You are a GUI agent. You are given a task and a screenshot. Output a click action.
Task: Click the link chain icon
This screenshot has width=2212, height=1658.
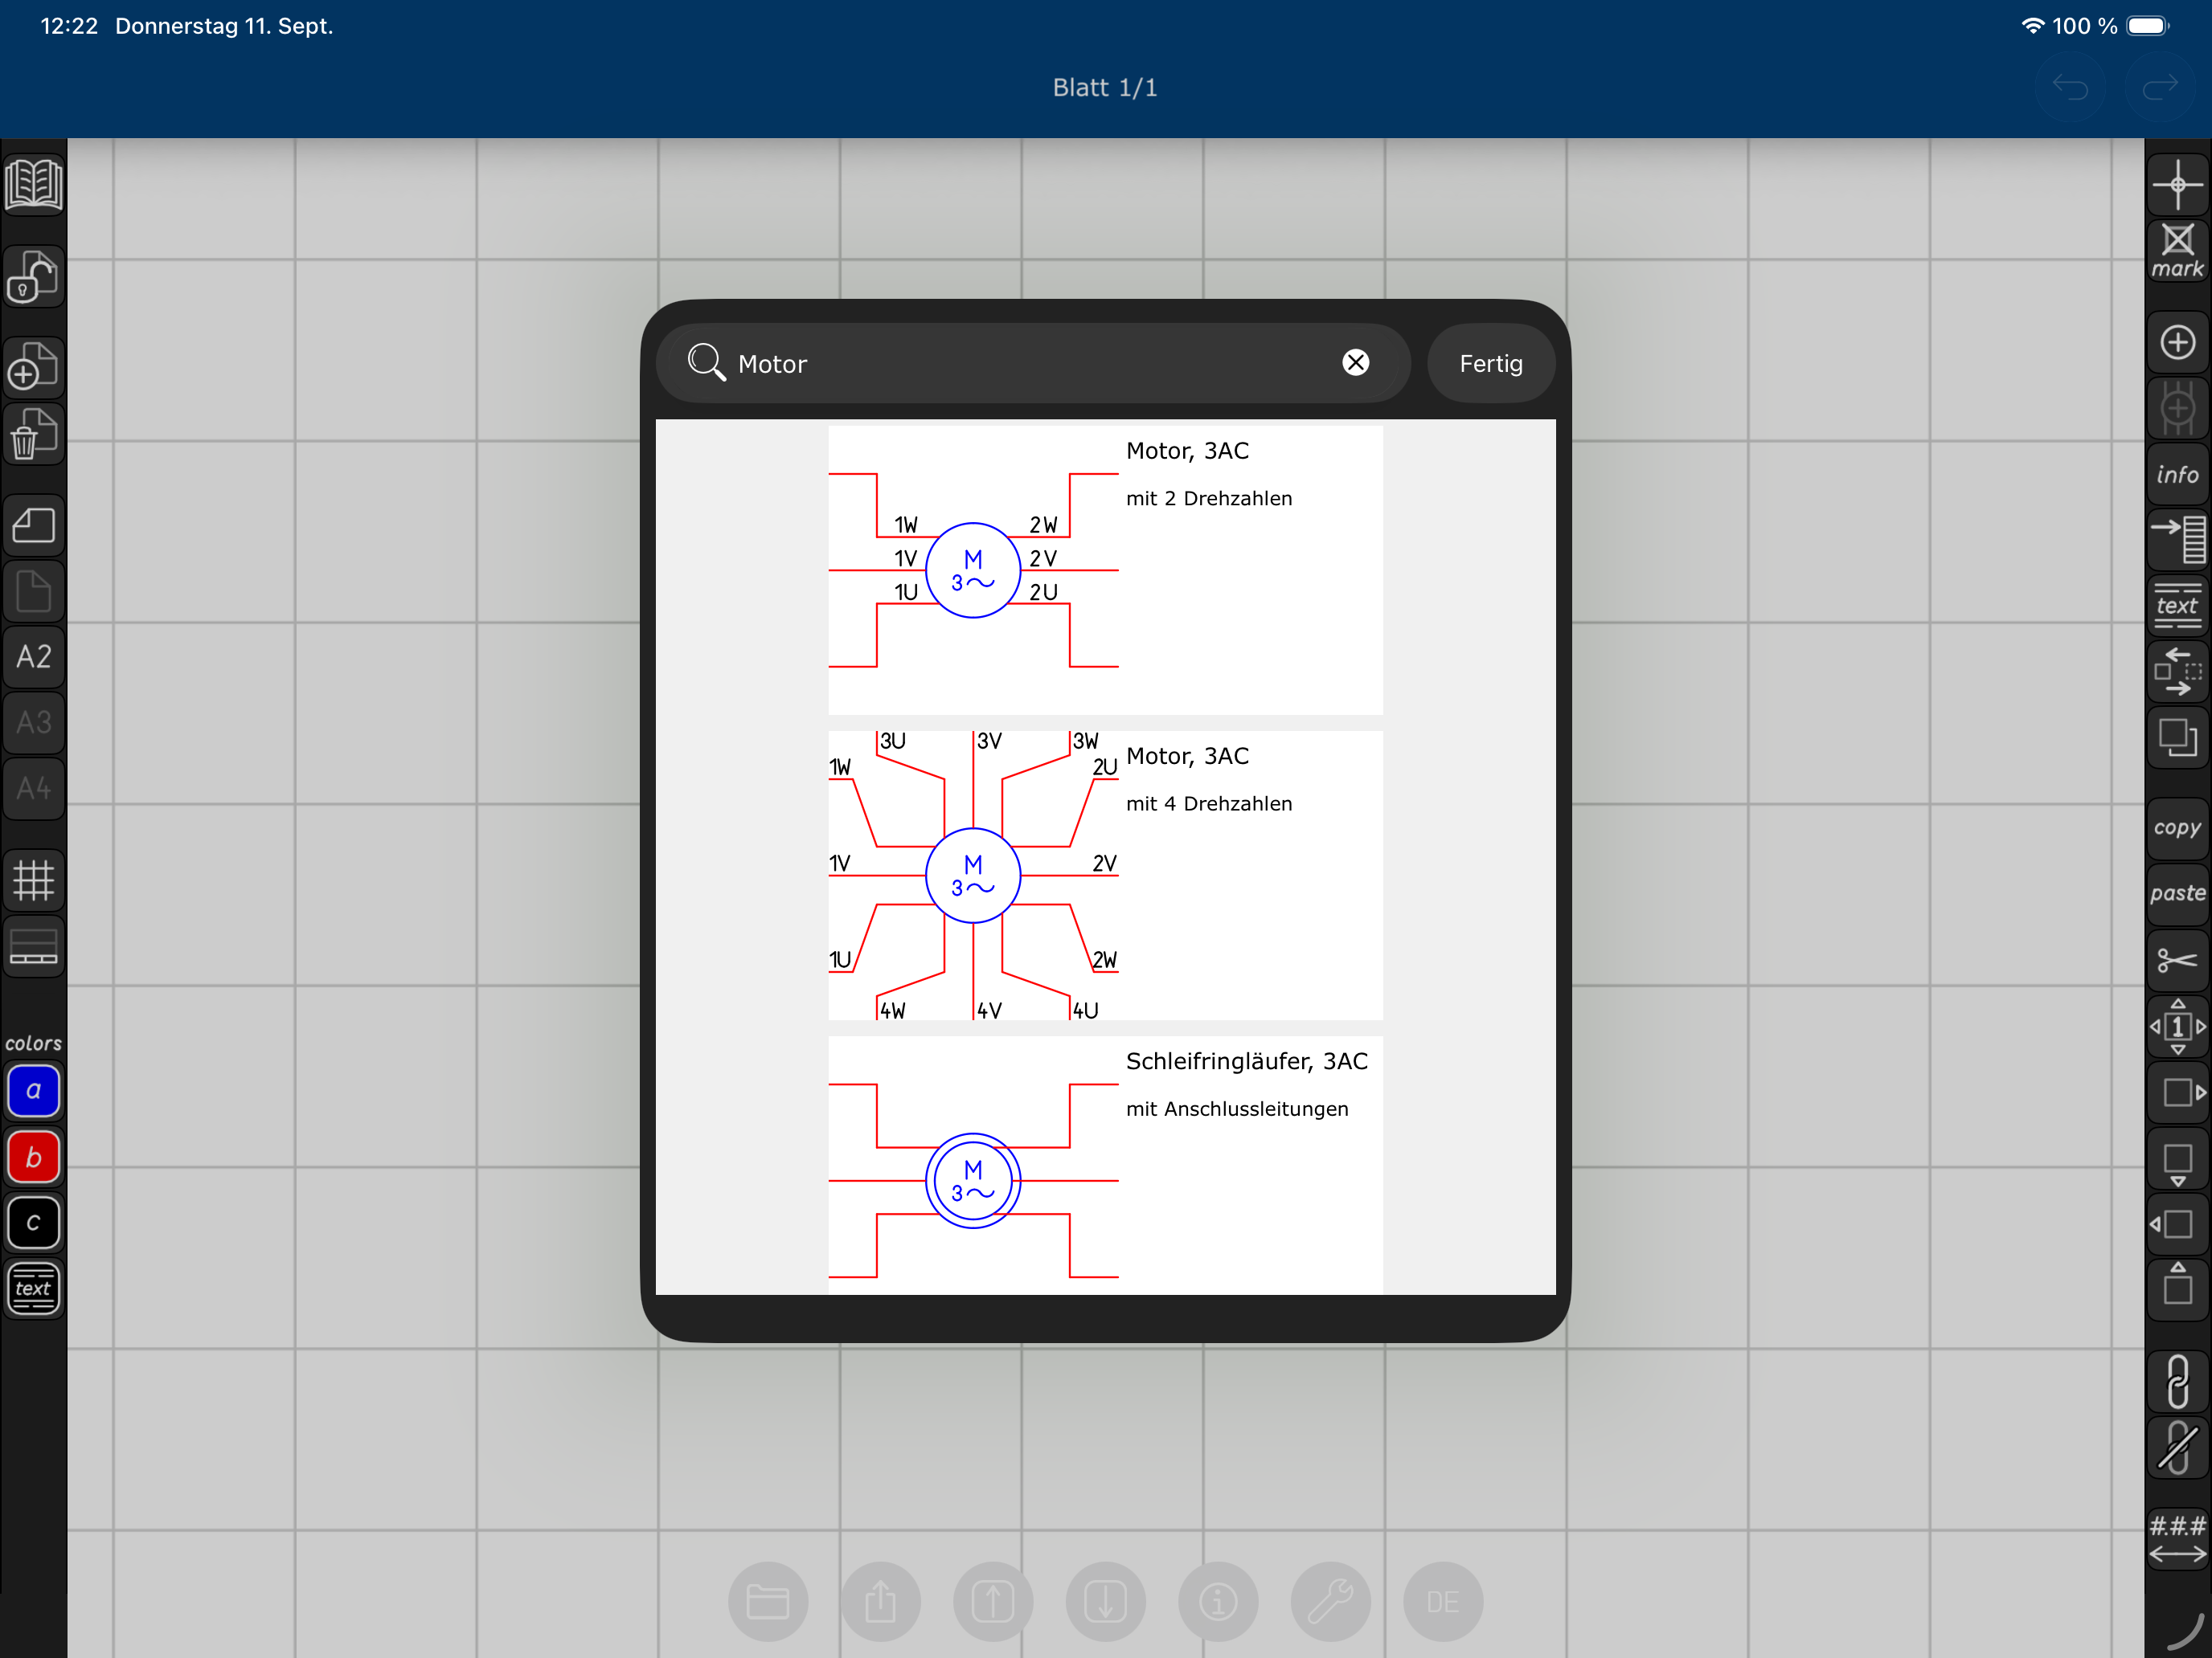[x=2177, y=1381]
